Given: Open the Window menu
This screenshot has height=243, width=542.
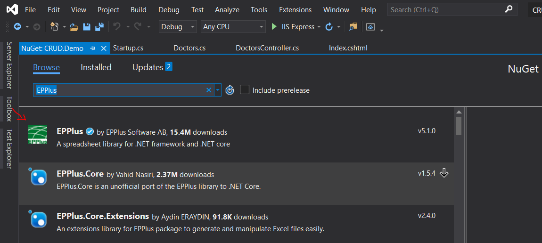Looking at the screenshot, I should [x=337, y=10].
